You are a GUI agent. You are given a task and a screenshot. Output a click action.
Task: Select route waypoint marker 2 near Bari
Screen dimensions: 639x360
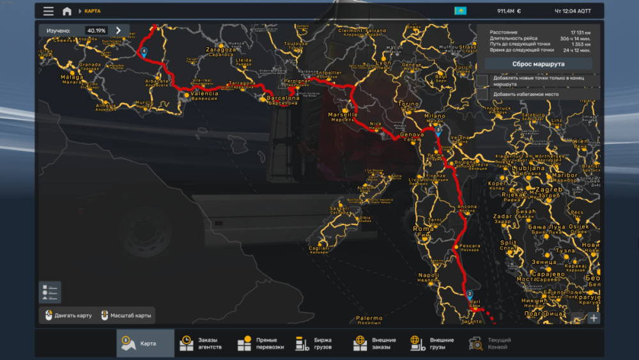(x=470, y=295)
